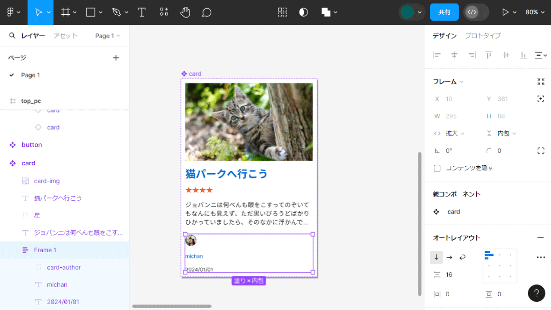Select the Frame tool

(x=66, y=12)
